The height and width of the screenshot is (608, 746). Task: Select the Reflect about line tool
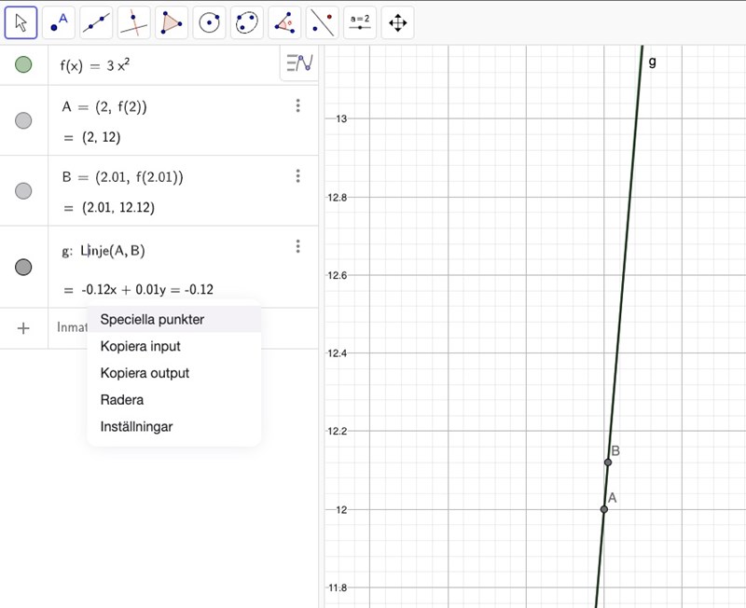point(323,22)
